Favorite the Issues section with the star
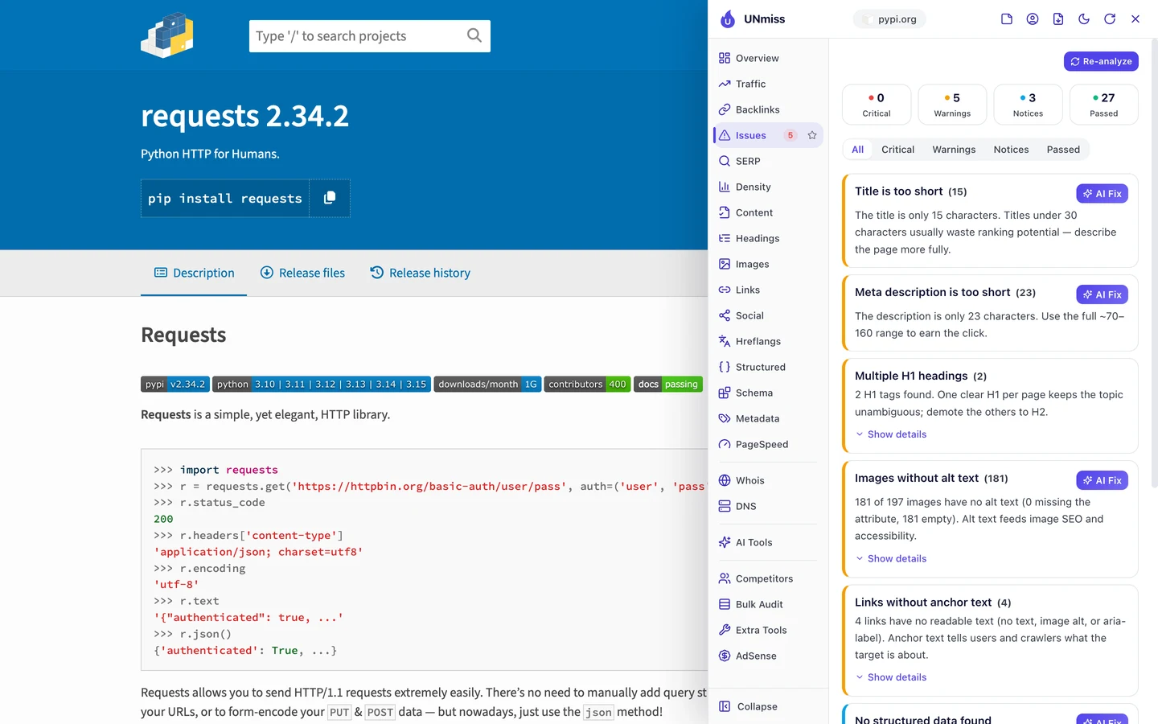 click(x=812, y=135)
